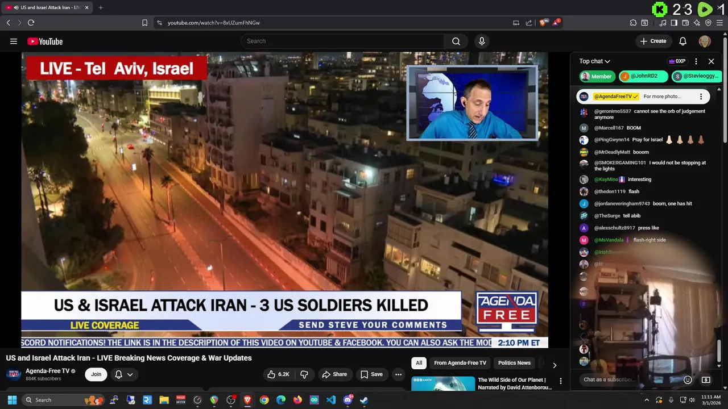The width and height of the screenshot is (728, 409).
Task: Toggle the browser sidebar panel
Action: 674,23
